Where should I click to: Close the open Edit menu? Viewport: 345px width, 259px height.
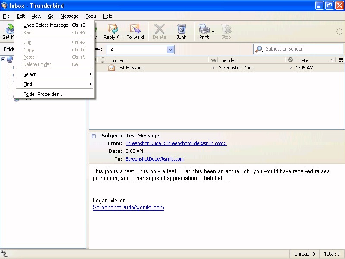pos(21,16)
